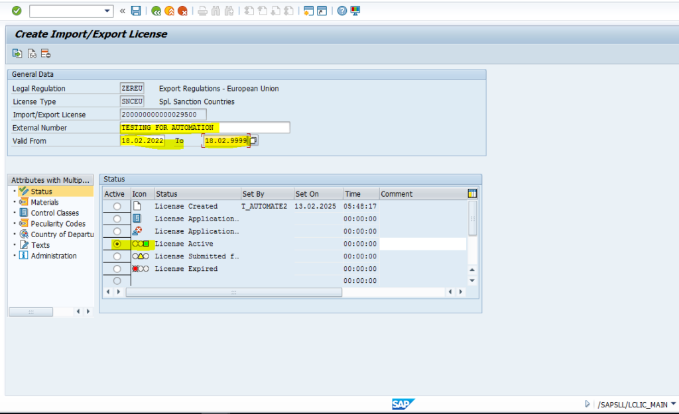
Task: Click the green Enter checkmark icon
Action: pos(17,11)
